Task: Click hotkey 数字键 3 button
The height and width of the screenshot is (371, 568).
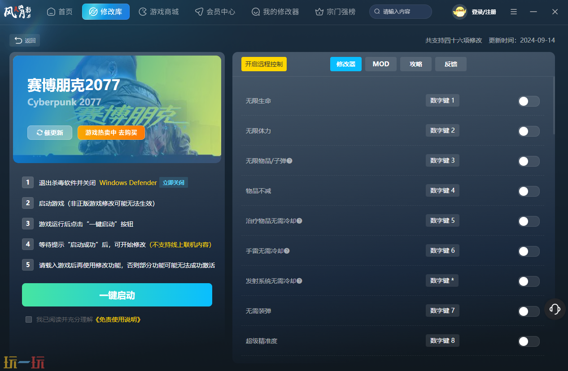Action: point(442,160)
